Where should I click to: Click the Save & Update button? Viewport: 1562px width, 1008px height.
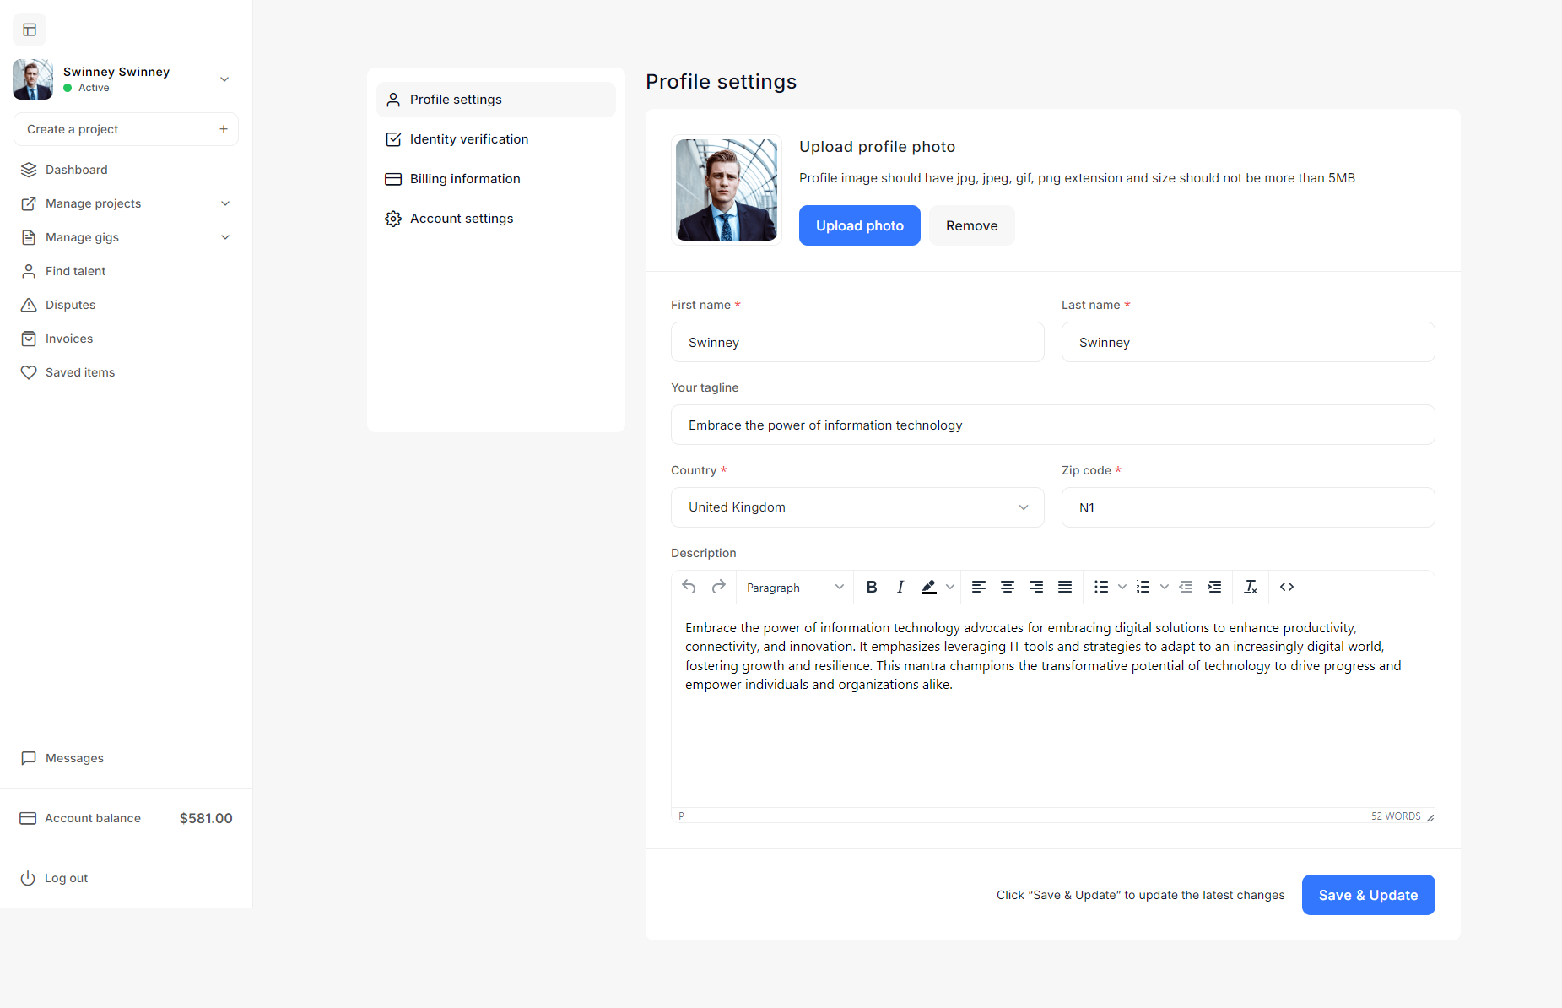[x=1368, y=895]
